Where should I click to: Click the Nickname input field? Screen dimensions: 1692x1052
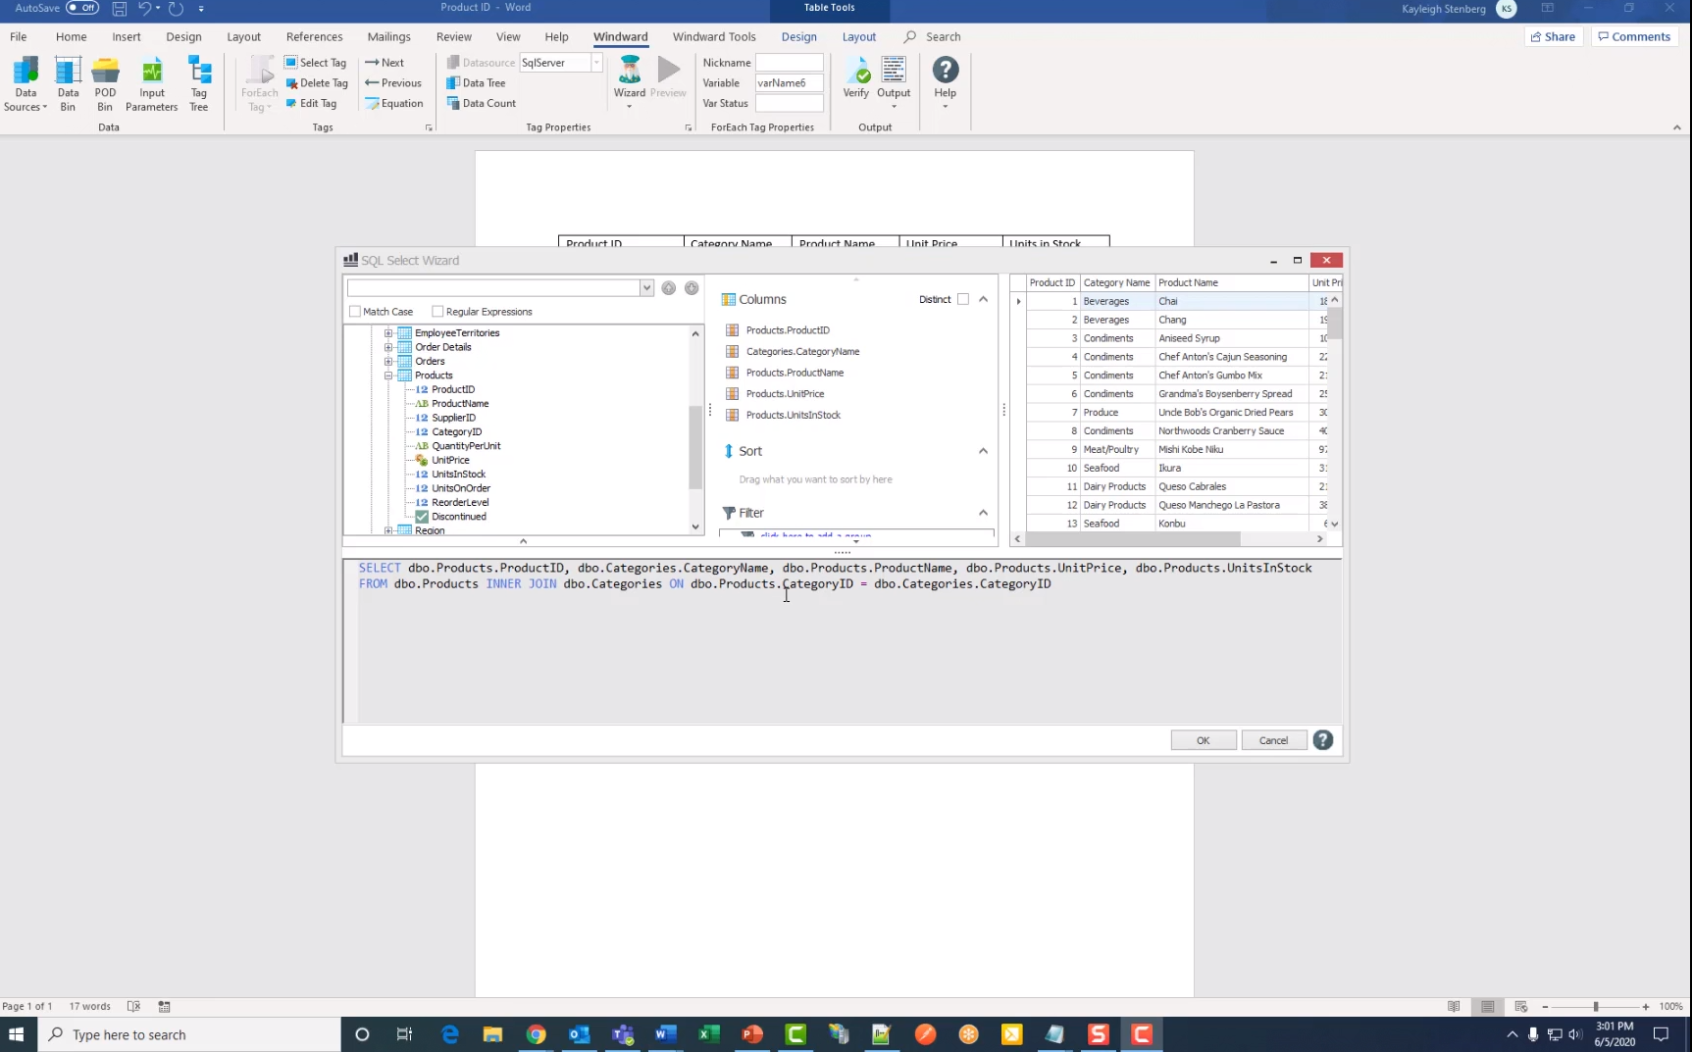tap(790, 63)
